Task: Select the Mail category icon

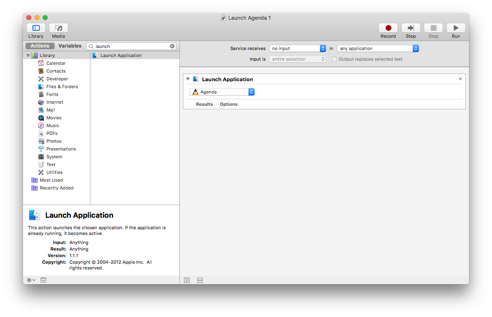Action: tap(41, 110)
